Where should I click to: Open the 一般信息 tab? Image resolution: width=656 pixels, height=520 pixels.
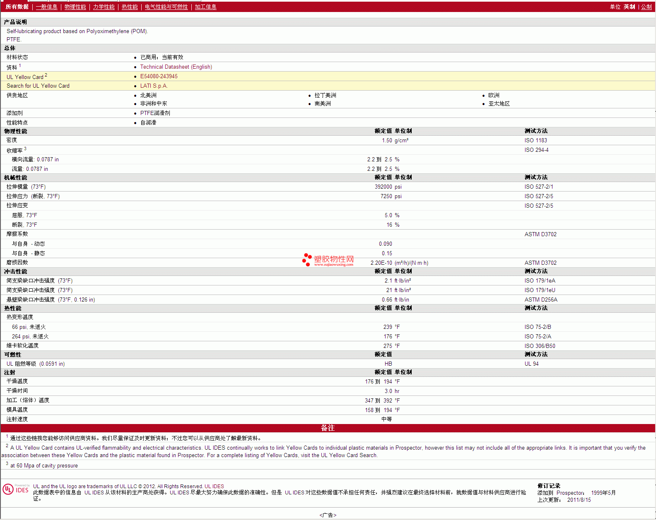pyautogui.click(x=46, y=7)
